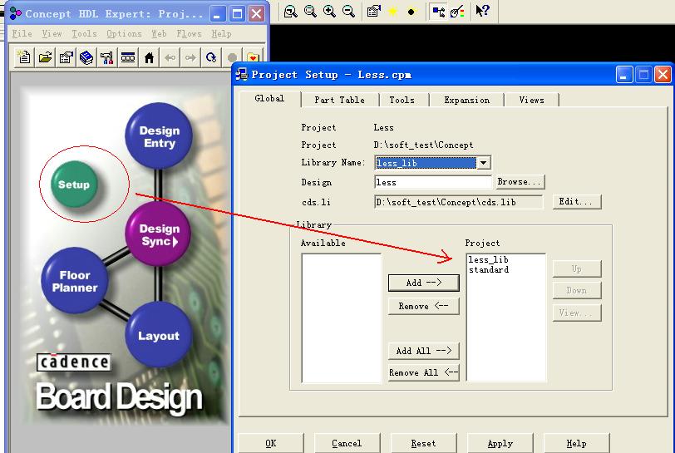The width and height of the screenshot is (675, 453).
Task: Click the Home icon
Action: (149, 57)
